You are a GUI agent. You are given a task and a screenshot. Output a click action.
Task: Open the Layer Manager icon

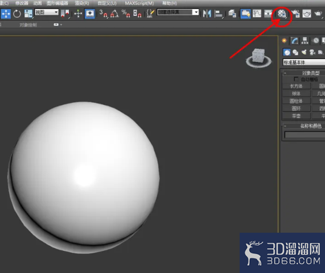pos(232,14)
